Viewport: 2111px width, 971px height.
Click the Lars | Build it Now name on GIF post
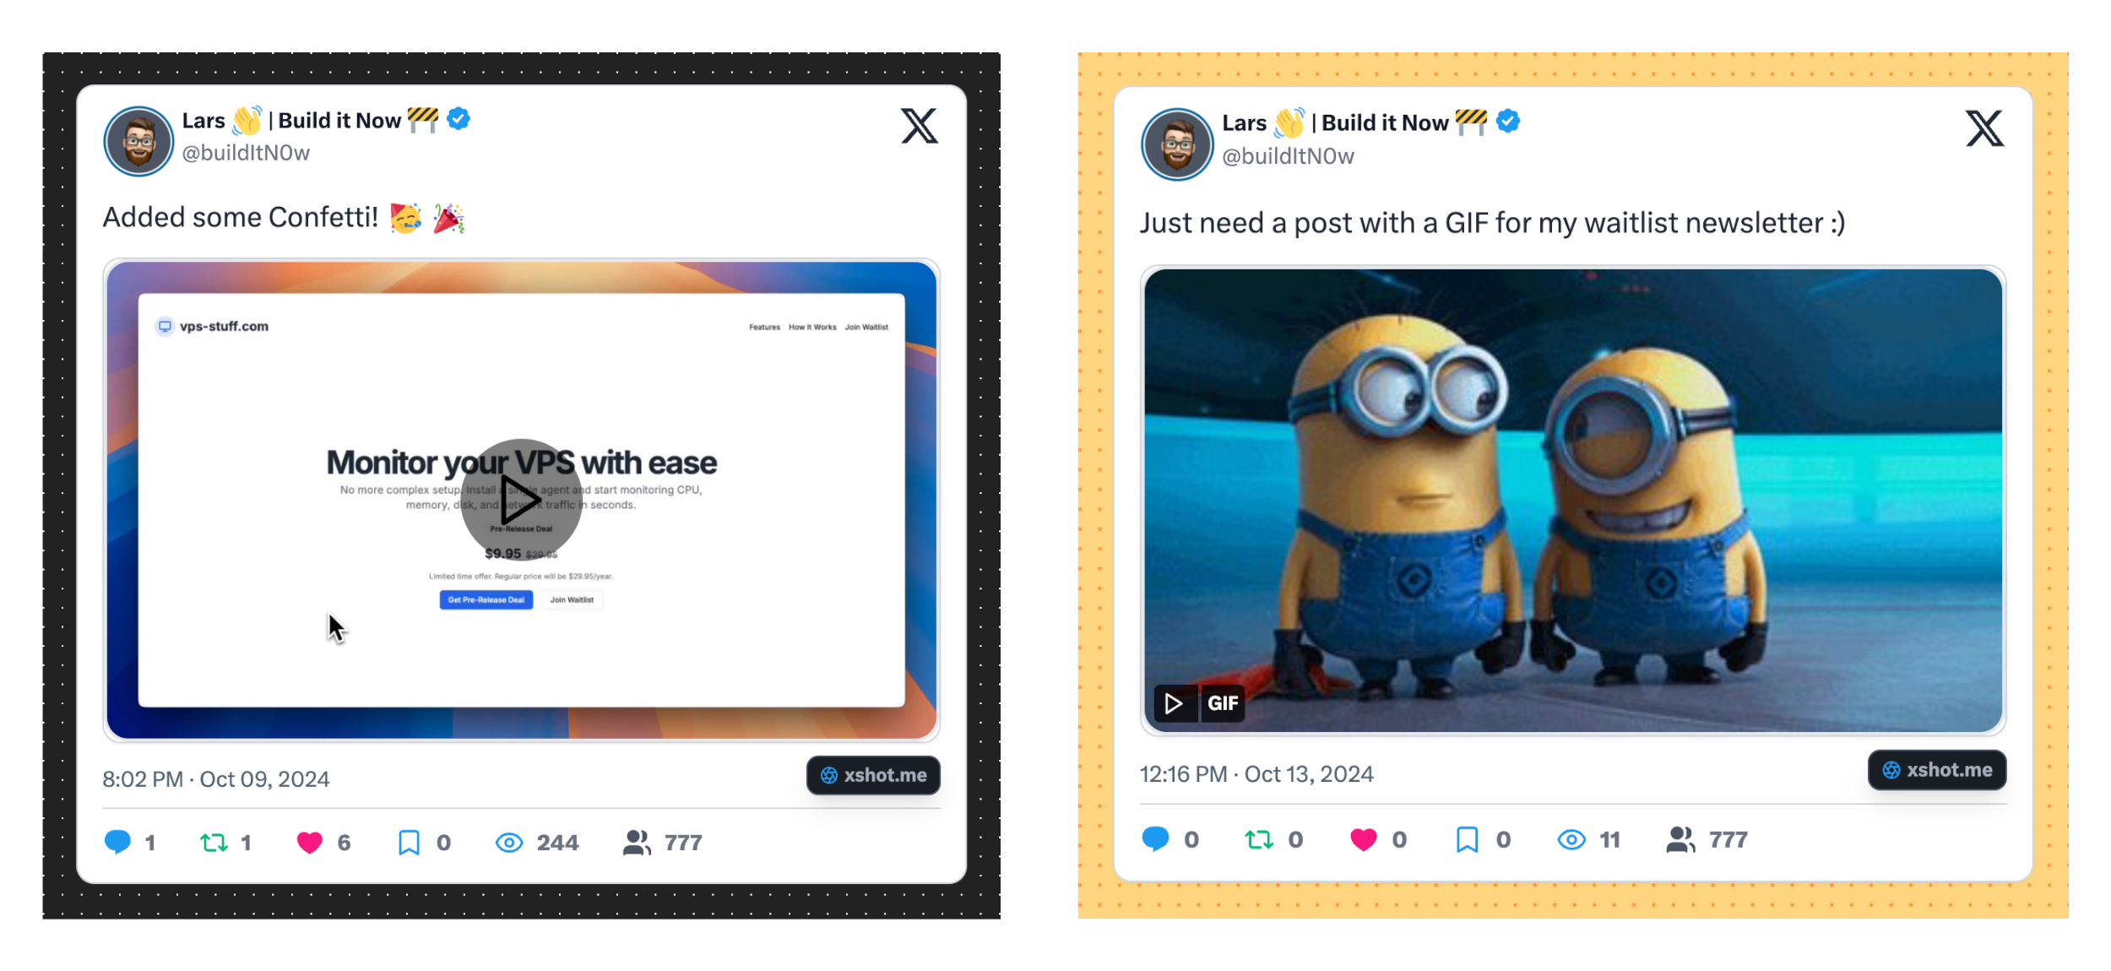point(1354,122)
